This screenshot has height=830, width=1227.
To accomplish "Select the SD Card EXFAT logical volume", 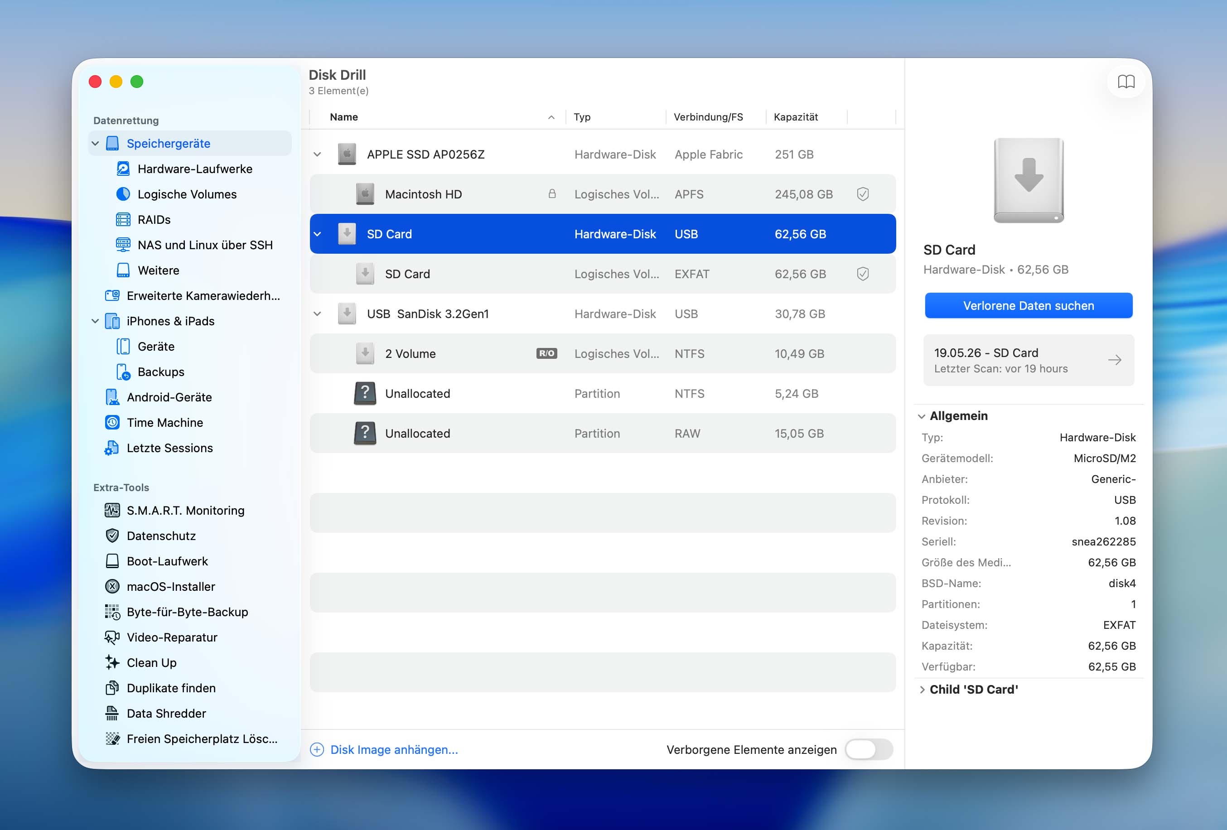I will click(603, 274).
